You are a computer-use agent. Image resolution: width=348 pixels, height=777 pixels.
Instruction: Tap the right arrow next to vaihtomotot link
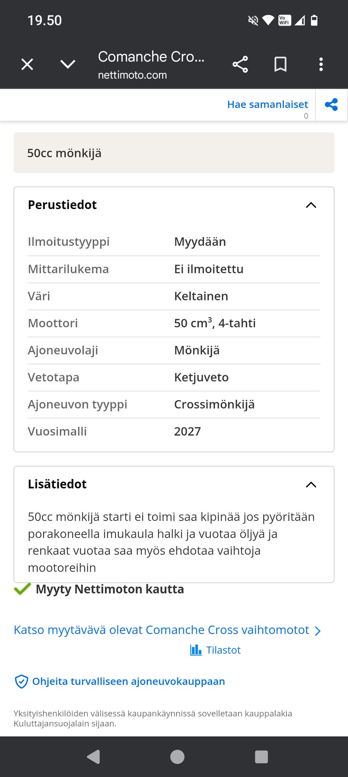(x=318, y=630)
